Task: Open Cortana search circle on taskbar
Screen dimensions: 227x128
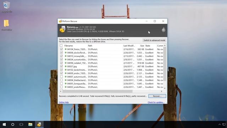Action: tap(13, 124)
